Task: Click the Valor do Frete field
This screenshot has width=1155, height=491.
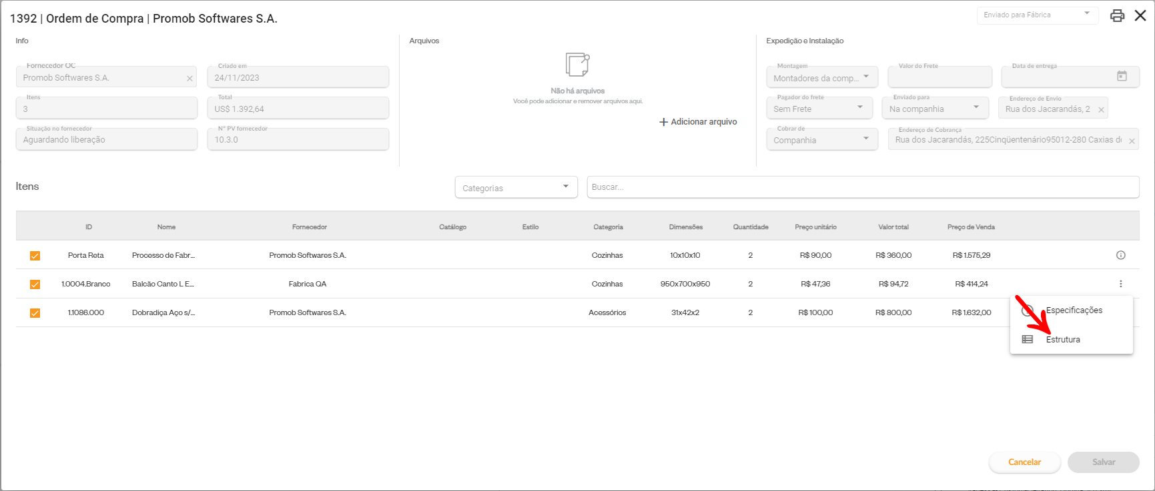Action: tap(939, 77)
